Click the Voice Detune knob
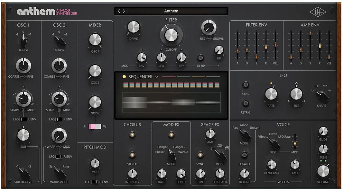This screenshot has width=343, height=190. tap(244, 174)
